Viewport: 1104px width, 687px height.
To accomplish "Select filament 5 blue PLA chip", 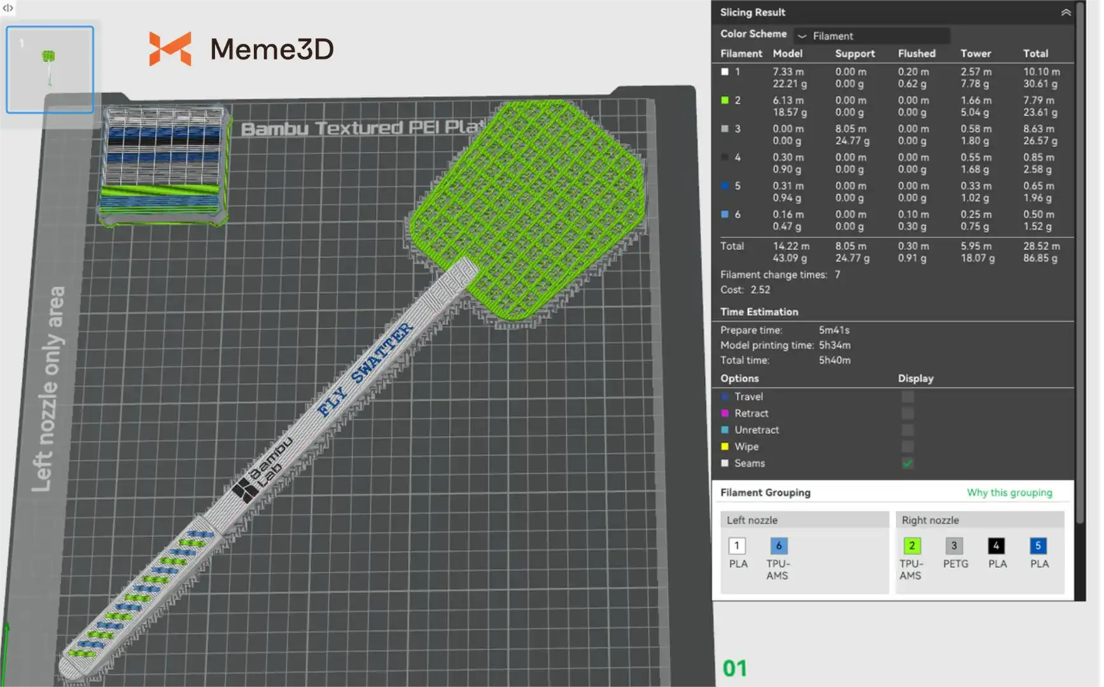I will coord(1037,546).
